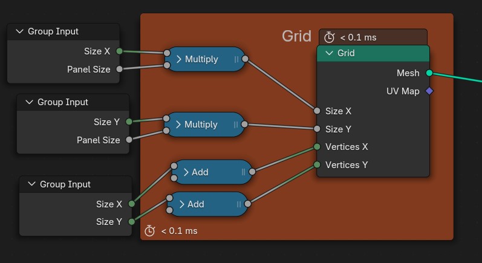Click 'Group Input' title above Size Y and Panel Size

(x=63, y=102)
